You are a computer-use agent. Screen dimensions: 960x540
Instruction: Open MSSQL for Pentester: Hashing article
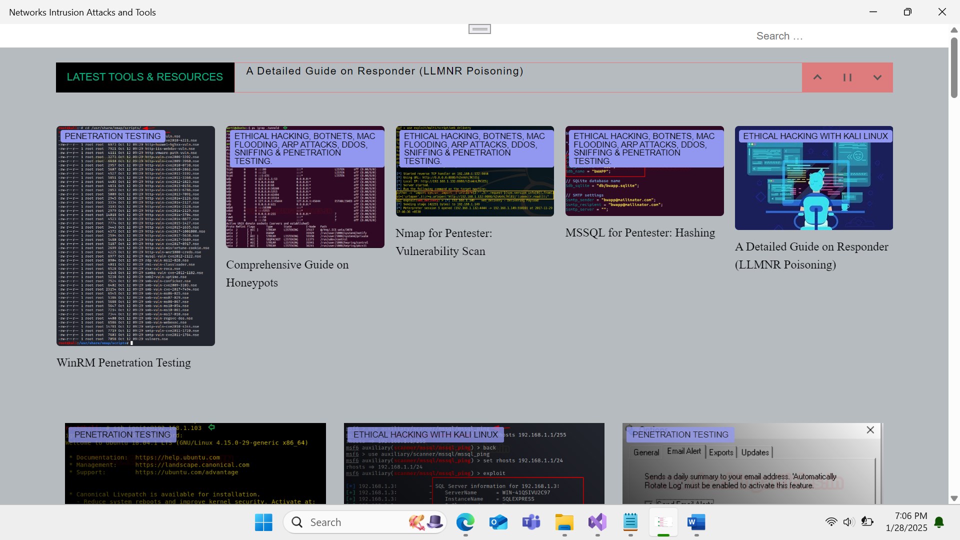[640, 232]
